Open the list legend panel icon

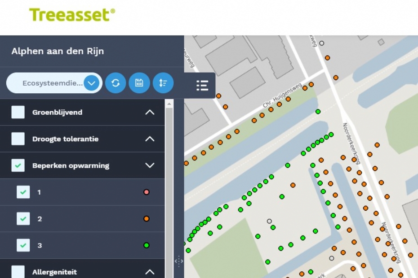[202, 85]
